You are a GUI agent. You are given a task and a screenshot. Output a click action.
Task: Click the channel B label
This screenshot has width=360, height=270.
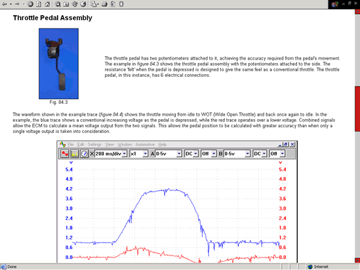tap(221, 154)
